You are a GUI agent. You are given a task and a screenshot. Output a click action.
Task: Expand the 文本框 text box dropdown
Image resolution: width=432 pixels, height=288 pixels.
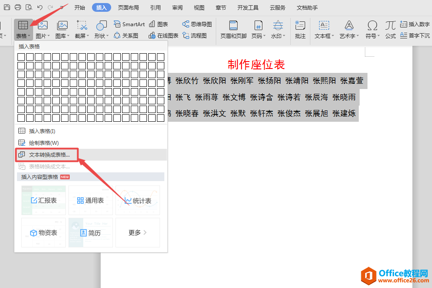tap(324, 36)
